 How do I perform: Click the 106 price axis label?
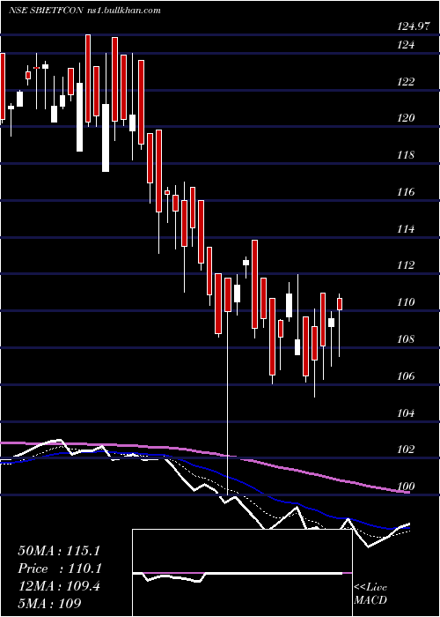pyautogui.click(x=406, y=376)
